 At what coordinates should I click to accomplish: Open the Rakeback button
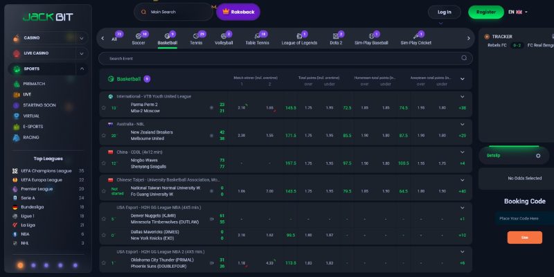tap(238, 12)
